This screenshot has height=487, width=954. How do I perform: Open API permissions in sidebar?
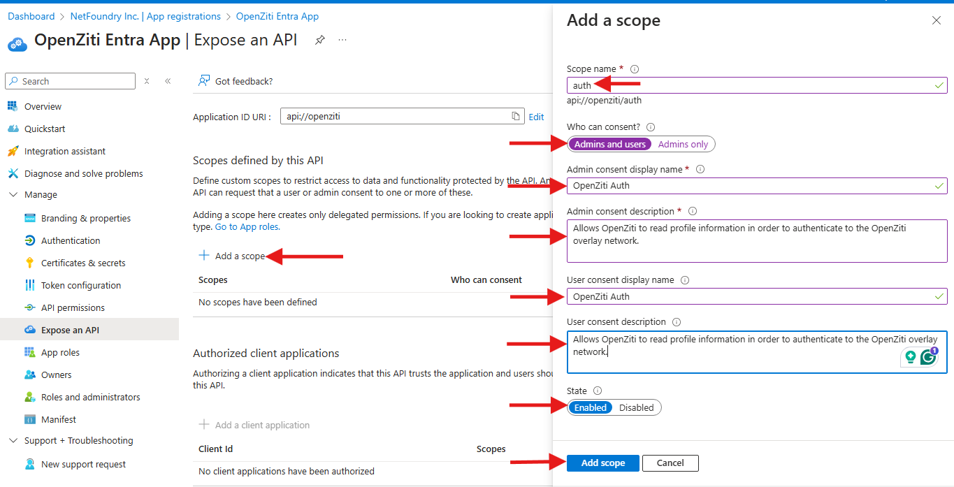click(x=73, y=308)
